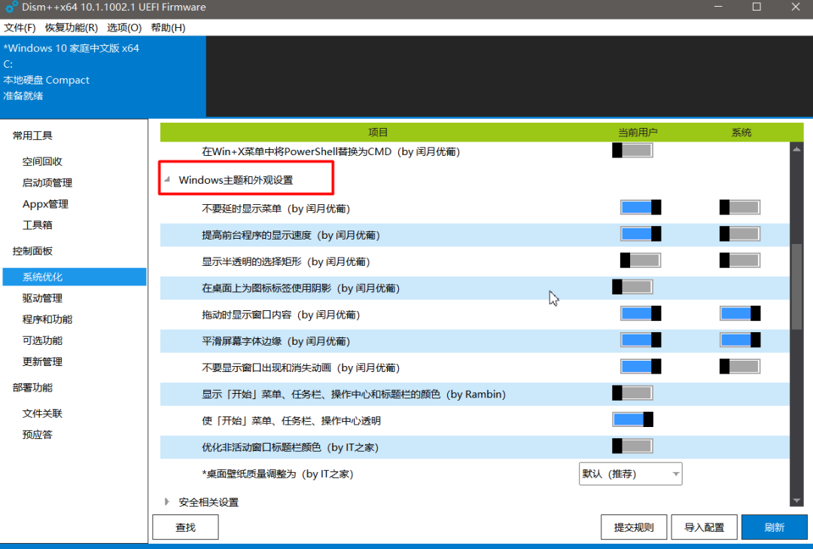
Task: Toggle 拖动时显示窗口内容 current-user switch
Action: 641,313
